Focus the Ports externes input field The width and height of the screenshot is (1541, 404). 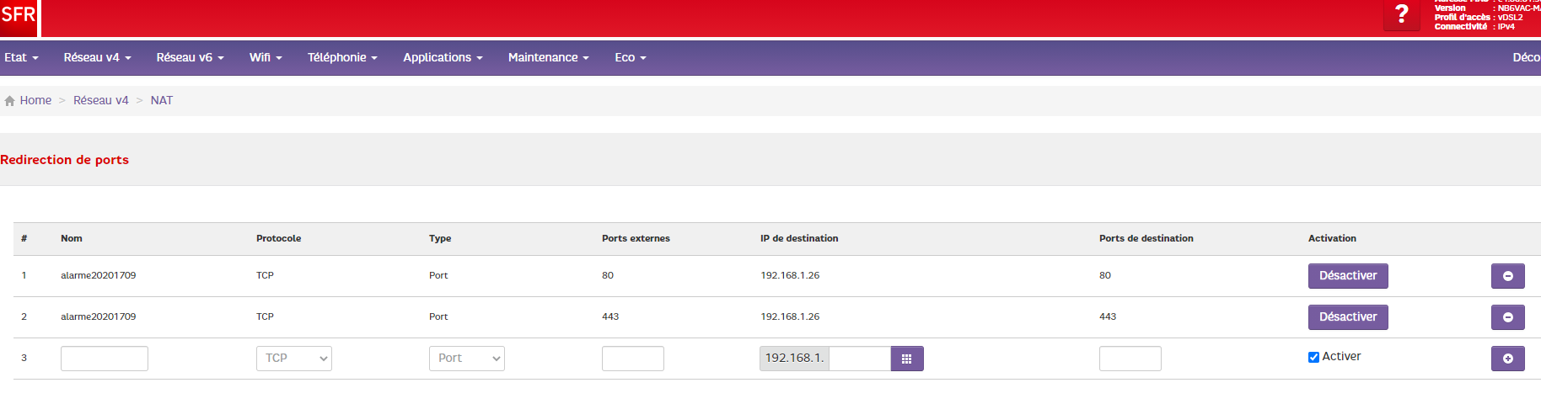[x=632, y=359]
